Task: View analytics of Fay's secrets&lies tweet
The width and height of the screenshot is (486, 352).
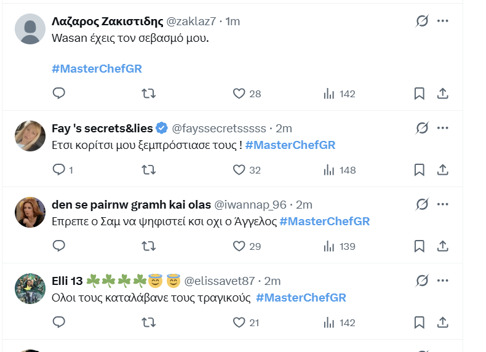Action: coord(329,170)
